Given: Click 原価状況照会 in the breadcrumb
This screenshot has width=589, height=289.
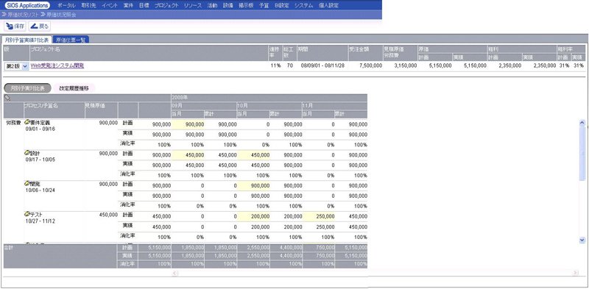Looking at the screenshot, I should 61,15.
